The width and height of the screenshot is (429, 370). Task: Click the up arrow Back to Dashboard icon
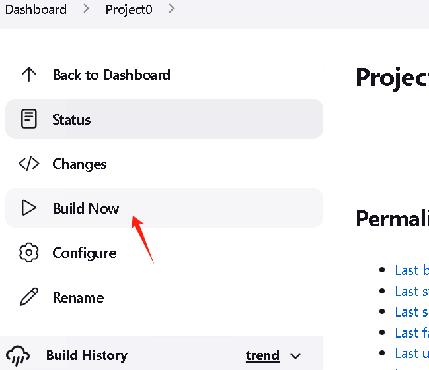coord(28,75)
